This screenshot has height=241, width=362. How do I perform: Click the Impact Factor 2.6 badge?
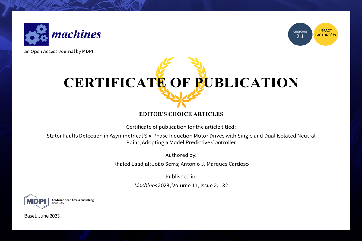click(325, 34)
